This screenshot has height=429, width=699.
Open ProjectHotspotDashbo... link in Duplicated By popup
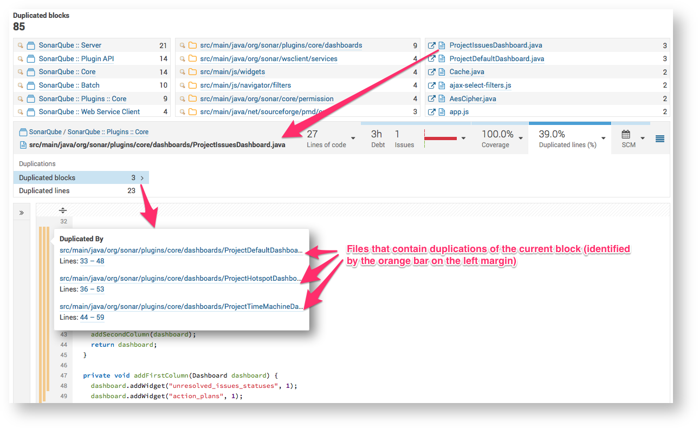180,279
